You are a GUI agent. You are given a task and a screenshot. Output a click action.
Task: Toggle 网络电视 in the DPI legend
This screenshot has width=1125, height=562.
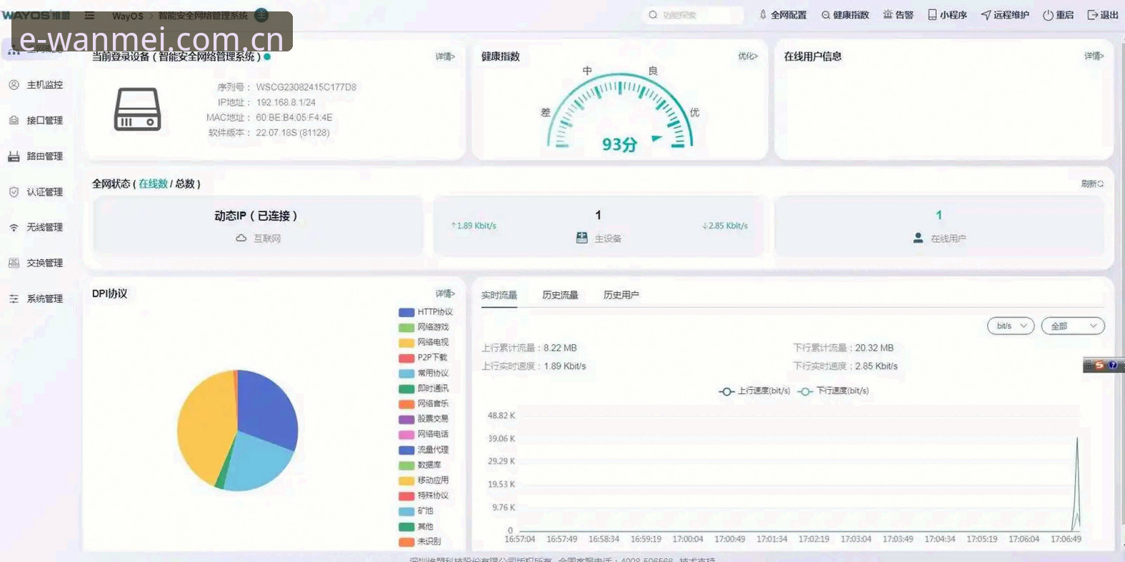[x=424, y=343]
